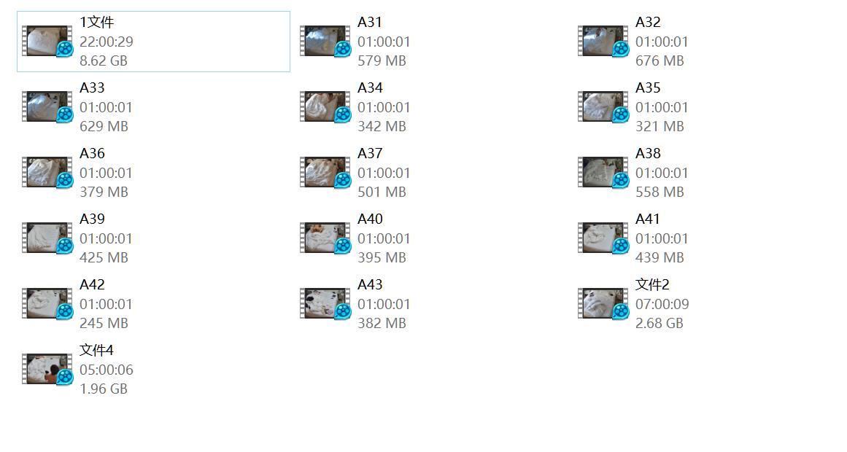The image size is (847, 452).
Task: Click the A43 video thumbnail
Action: coord(325,303)
